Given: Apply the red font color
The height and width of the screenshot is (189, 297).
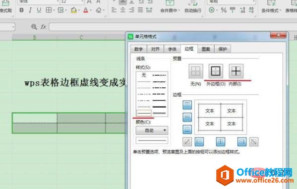Looking at the screenshot, I should tap(86, 10).
